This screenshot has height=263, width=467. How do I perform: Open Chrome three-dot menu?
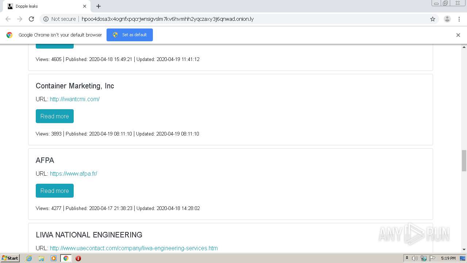459,19
